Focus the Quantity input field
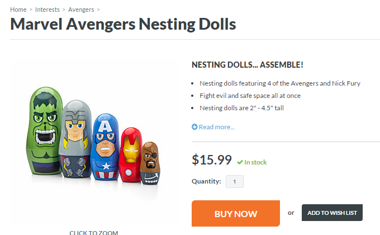The height and width of the screenshot is (235, 380). pyautogui.click(x=234, y=181)
